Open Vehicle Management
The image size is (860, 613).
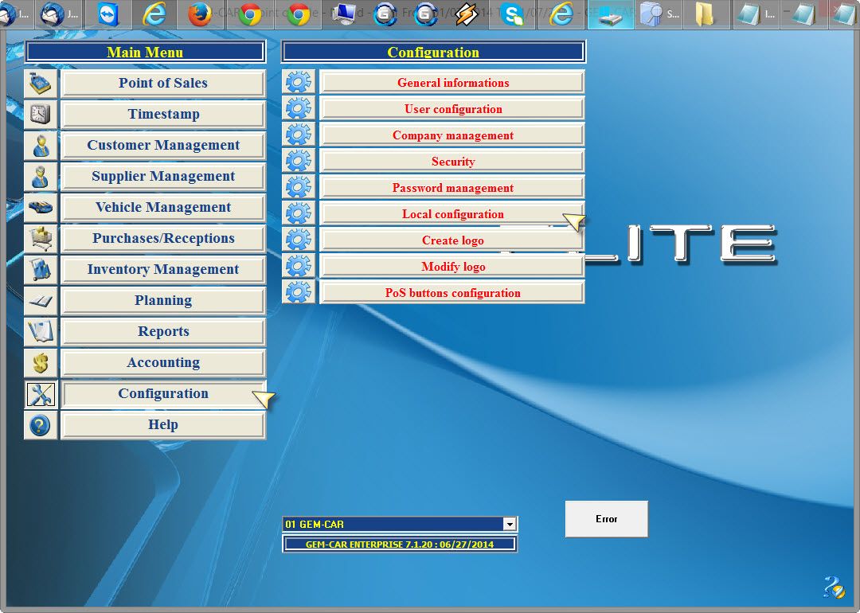[x=163, y=207]
